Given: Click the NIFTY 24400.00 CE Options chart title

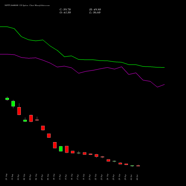Looking at the screenshot, I should pyautogui.click(x=27, y=6).
